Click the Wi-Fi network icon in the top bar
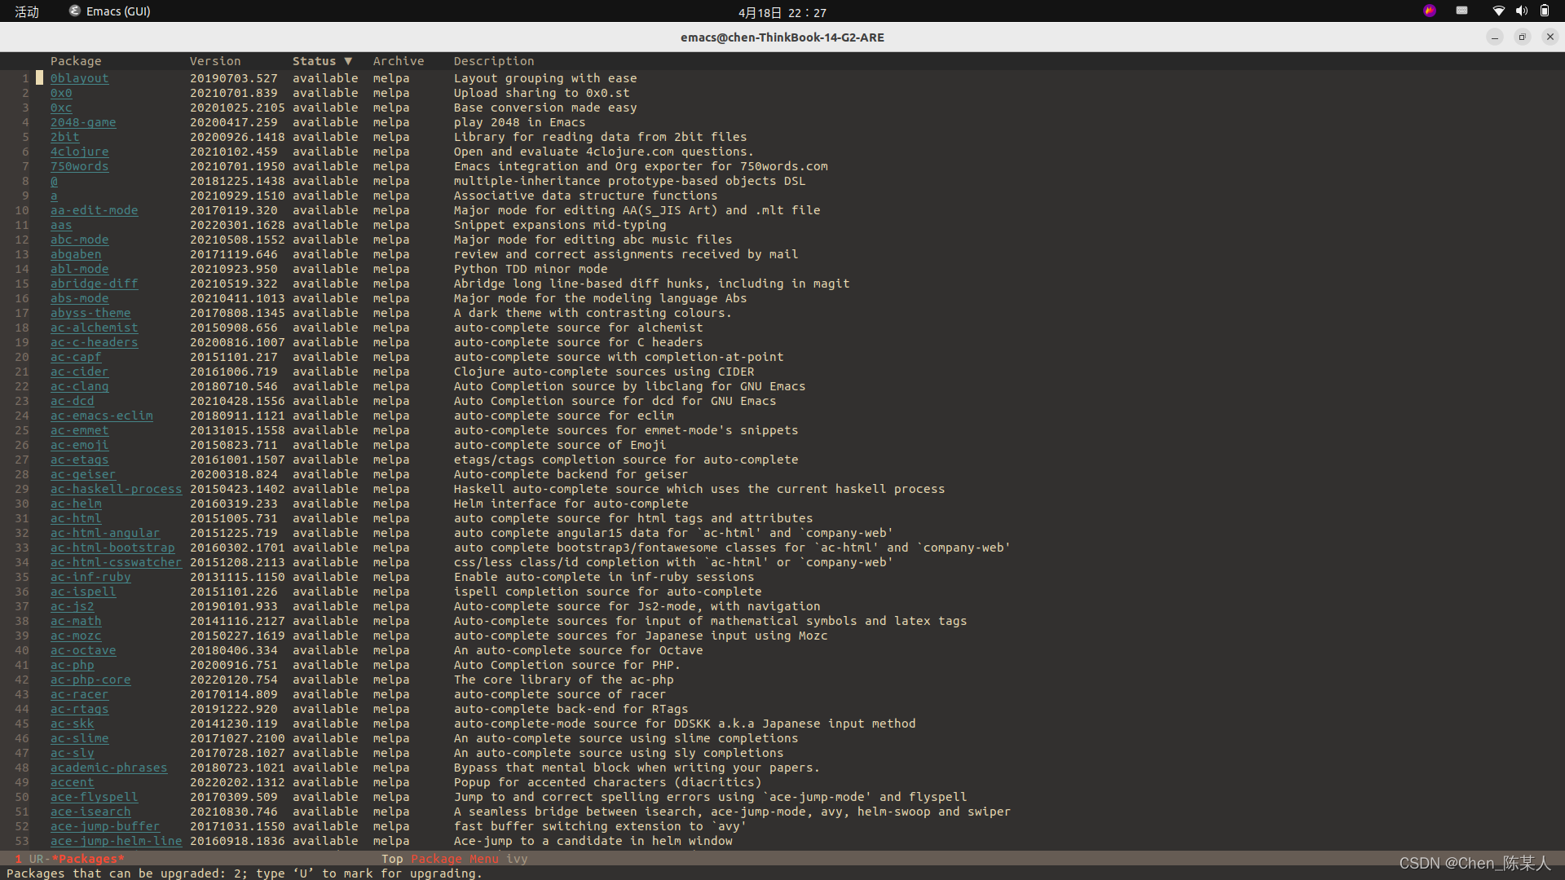 click(x=1498, y=11)
